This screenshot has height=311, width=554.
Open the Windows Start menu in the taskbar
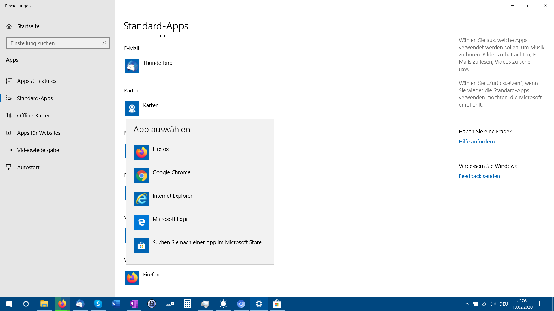tap(8, 304)
